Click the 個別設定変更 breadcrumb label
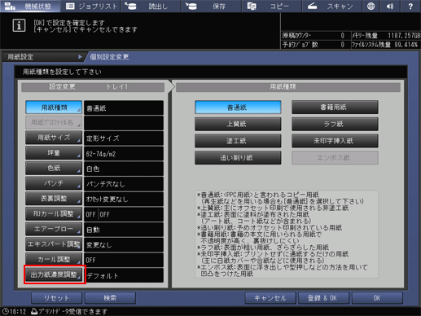Screen dimensions: 421x316 point(109,57)
